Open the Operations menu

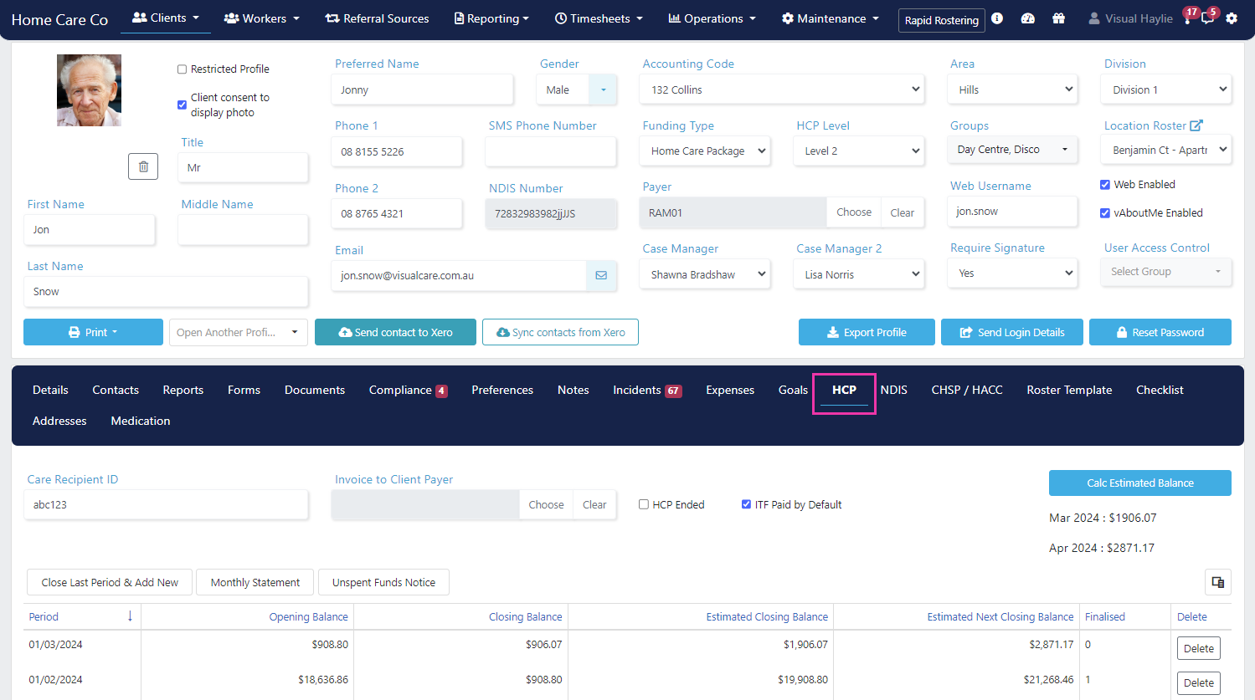(x=712, y=18)
